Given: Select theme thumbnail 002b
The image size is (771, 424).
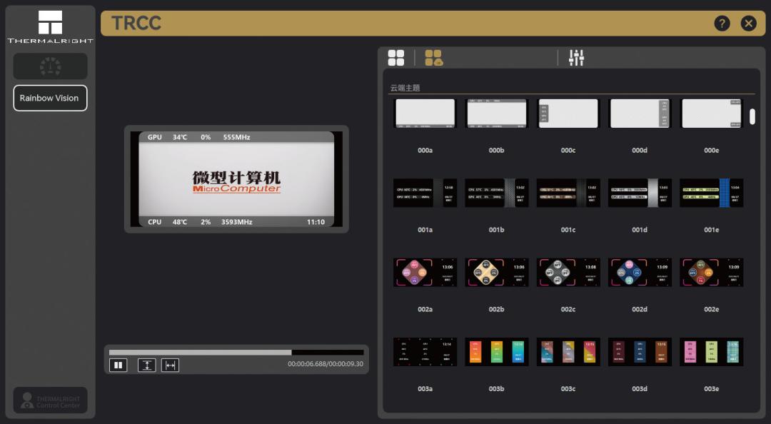Looking at the screenshot, I should (x=497, y=273).
